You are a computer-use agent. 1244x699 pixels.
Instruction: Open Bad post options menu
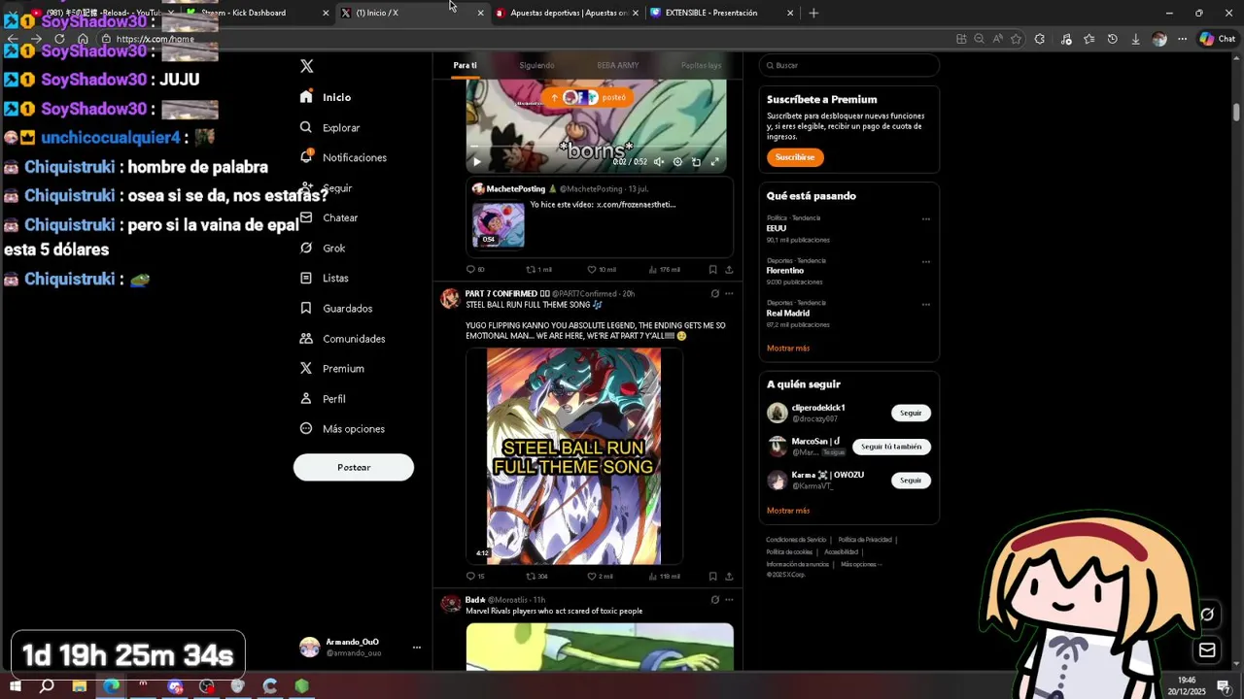coord(729,599)
